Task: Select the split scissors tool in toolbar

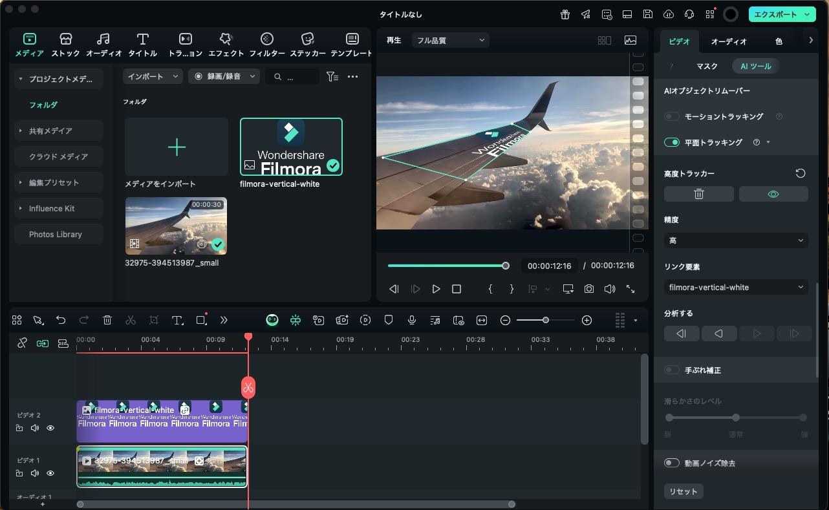Action: (x=131, y=320)
